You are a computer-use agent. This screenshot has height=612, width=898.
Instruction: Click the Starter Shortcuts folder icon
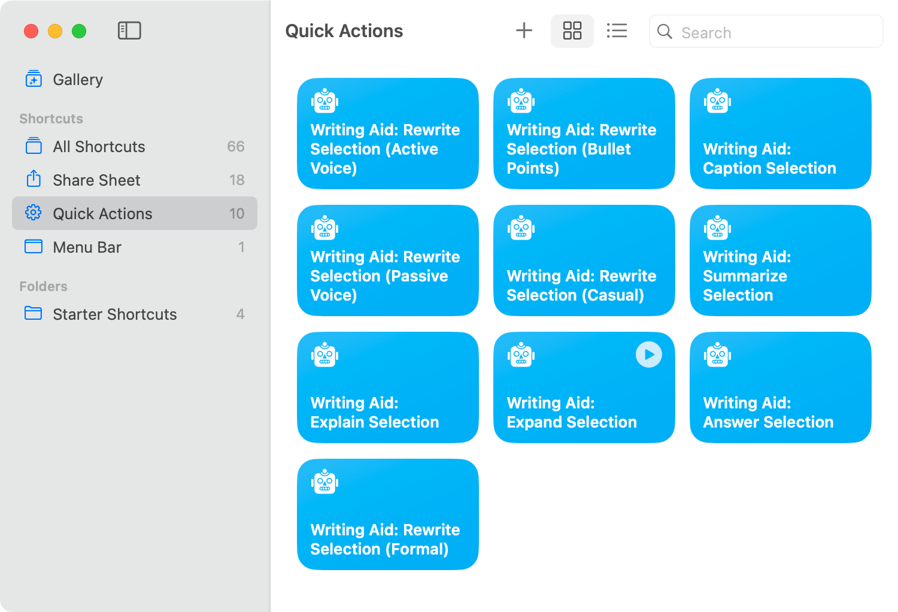34,313
